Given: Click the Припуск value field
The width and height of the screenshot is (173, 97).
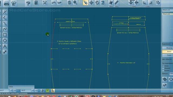Looking at the screenshot, I should [x=171, y=74].
